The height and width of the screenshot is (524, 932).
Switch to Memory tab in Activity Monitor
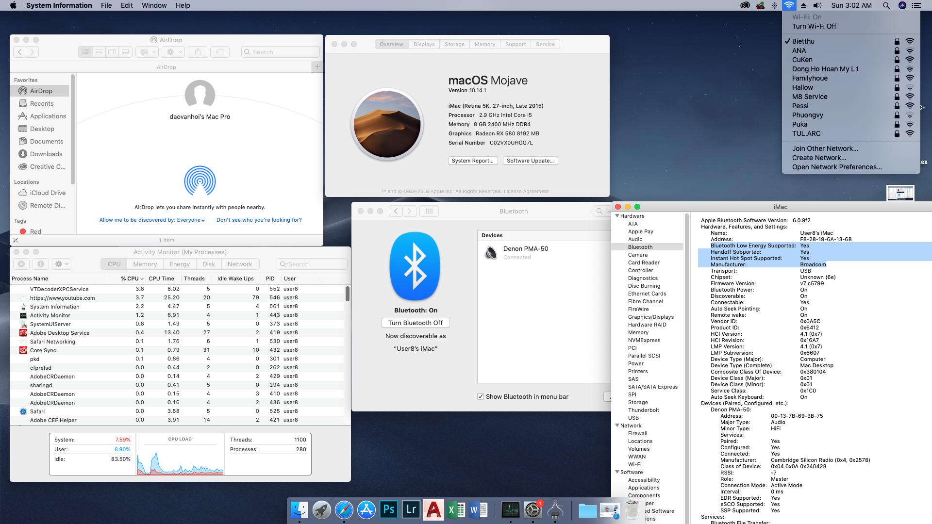click(145, 264)
